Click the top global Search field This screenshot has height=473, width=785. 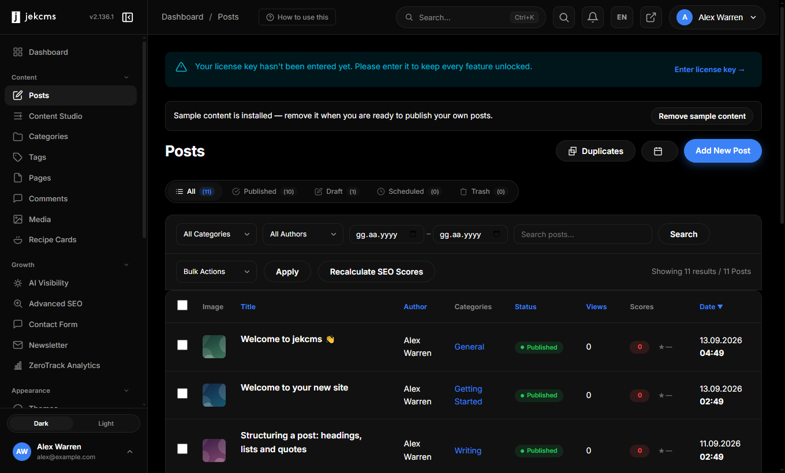471,17
